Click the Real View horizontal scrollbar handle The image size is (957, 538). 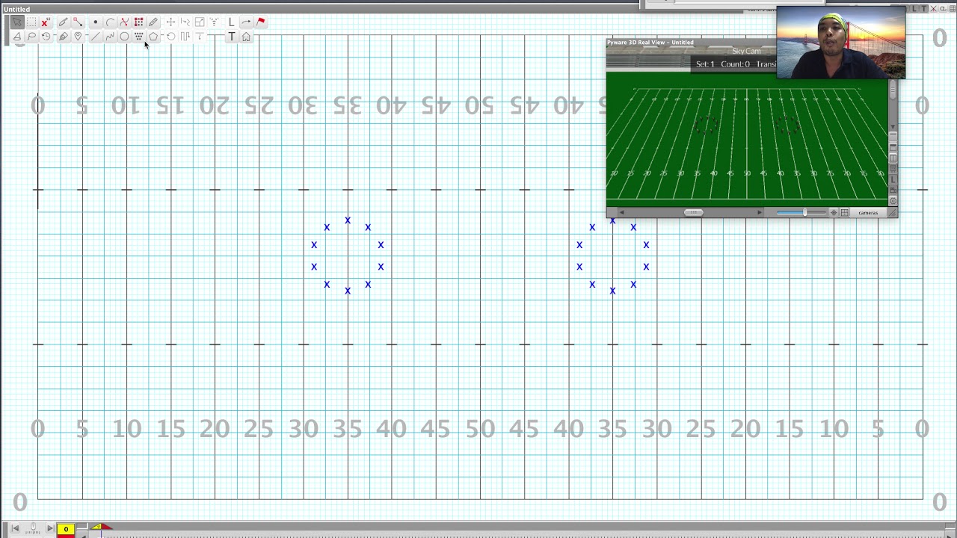pyautogui.click(x=693, y=213)
